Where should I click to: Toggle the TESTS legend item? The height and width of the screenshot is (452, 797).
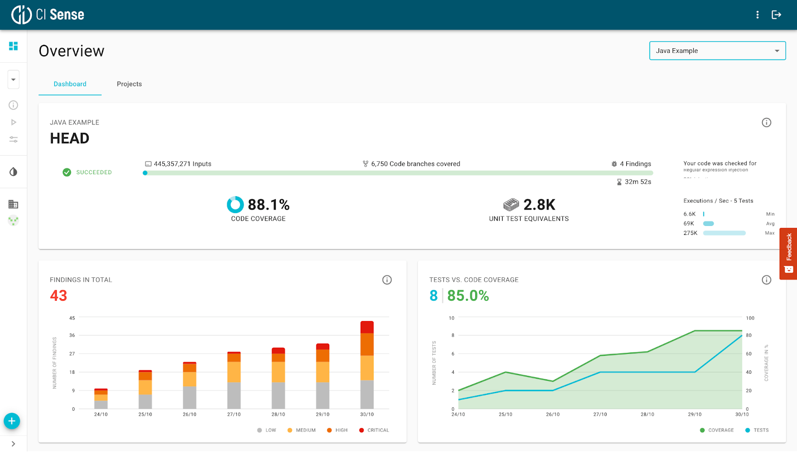click(x=757, y=430)
